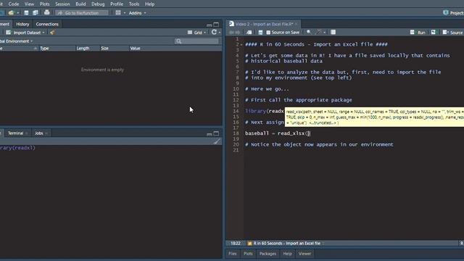Switch to the Viewer tab
This screenshot has height=261, width=464.
(304, 254)
